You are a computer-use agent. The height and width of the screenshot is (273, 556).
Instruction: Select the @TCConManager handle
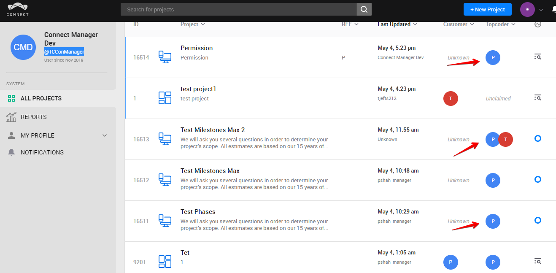click(x=64, y=52)
